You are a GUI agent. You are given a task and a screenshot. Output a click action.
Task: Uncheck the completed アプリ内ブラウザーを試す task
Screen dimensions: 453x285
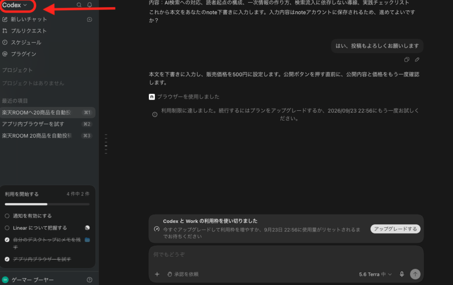point(7,259)
